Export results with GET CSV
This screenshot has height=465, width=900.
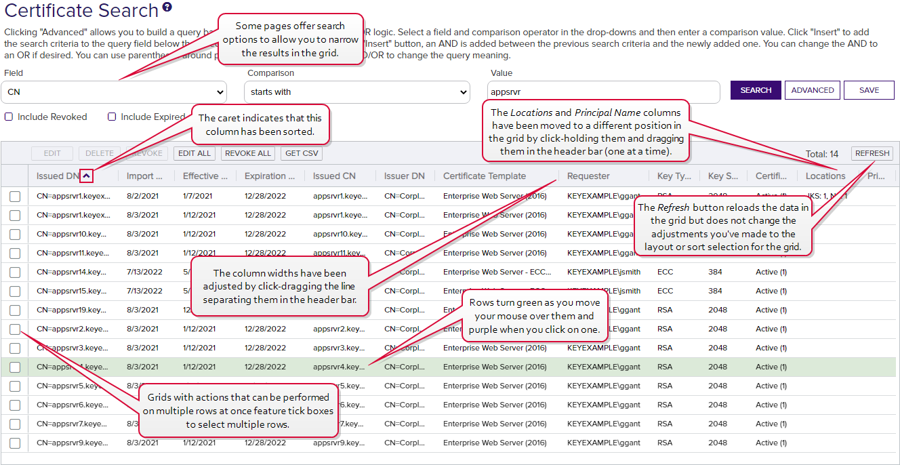coord(302,153)
